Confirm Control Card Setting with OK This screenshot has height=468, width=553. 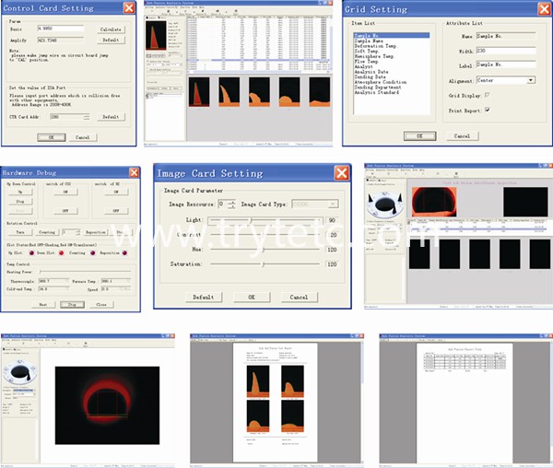(x=52, y=137)
